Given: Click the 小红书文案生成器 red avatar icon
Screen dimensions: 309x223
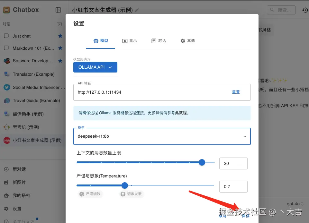Looking at the screenshot, I should [7, 140].
